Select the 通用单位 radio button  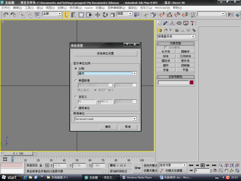pyautogui.click(x=76, y=108)
